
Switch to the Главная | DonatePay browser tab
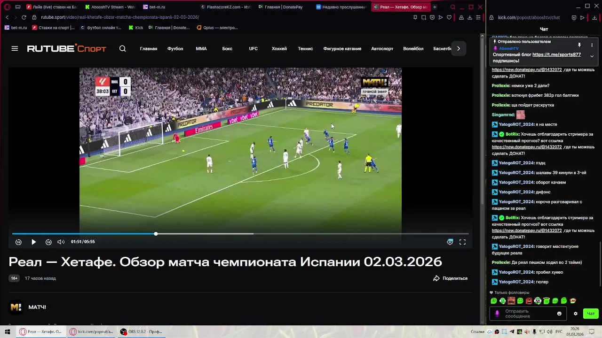click(x=284, y=7)
